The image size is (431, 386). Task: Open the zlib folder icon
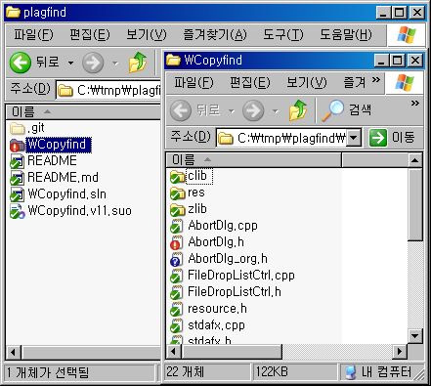178,210
